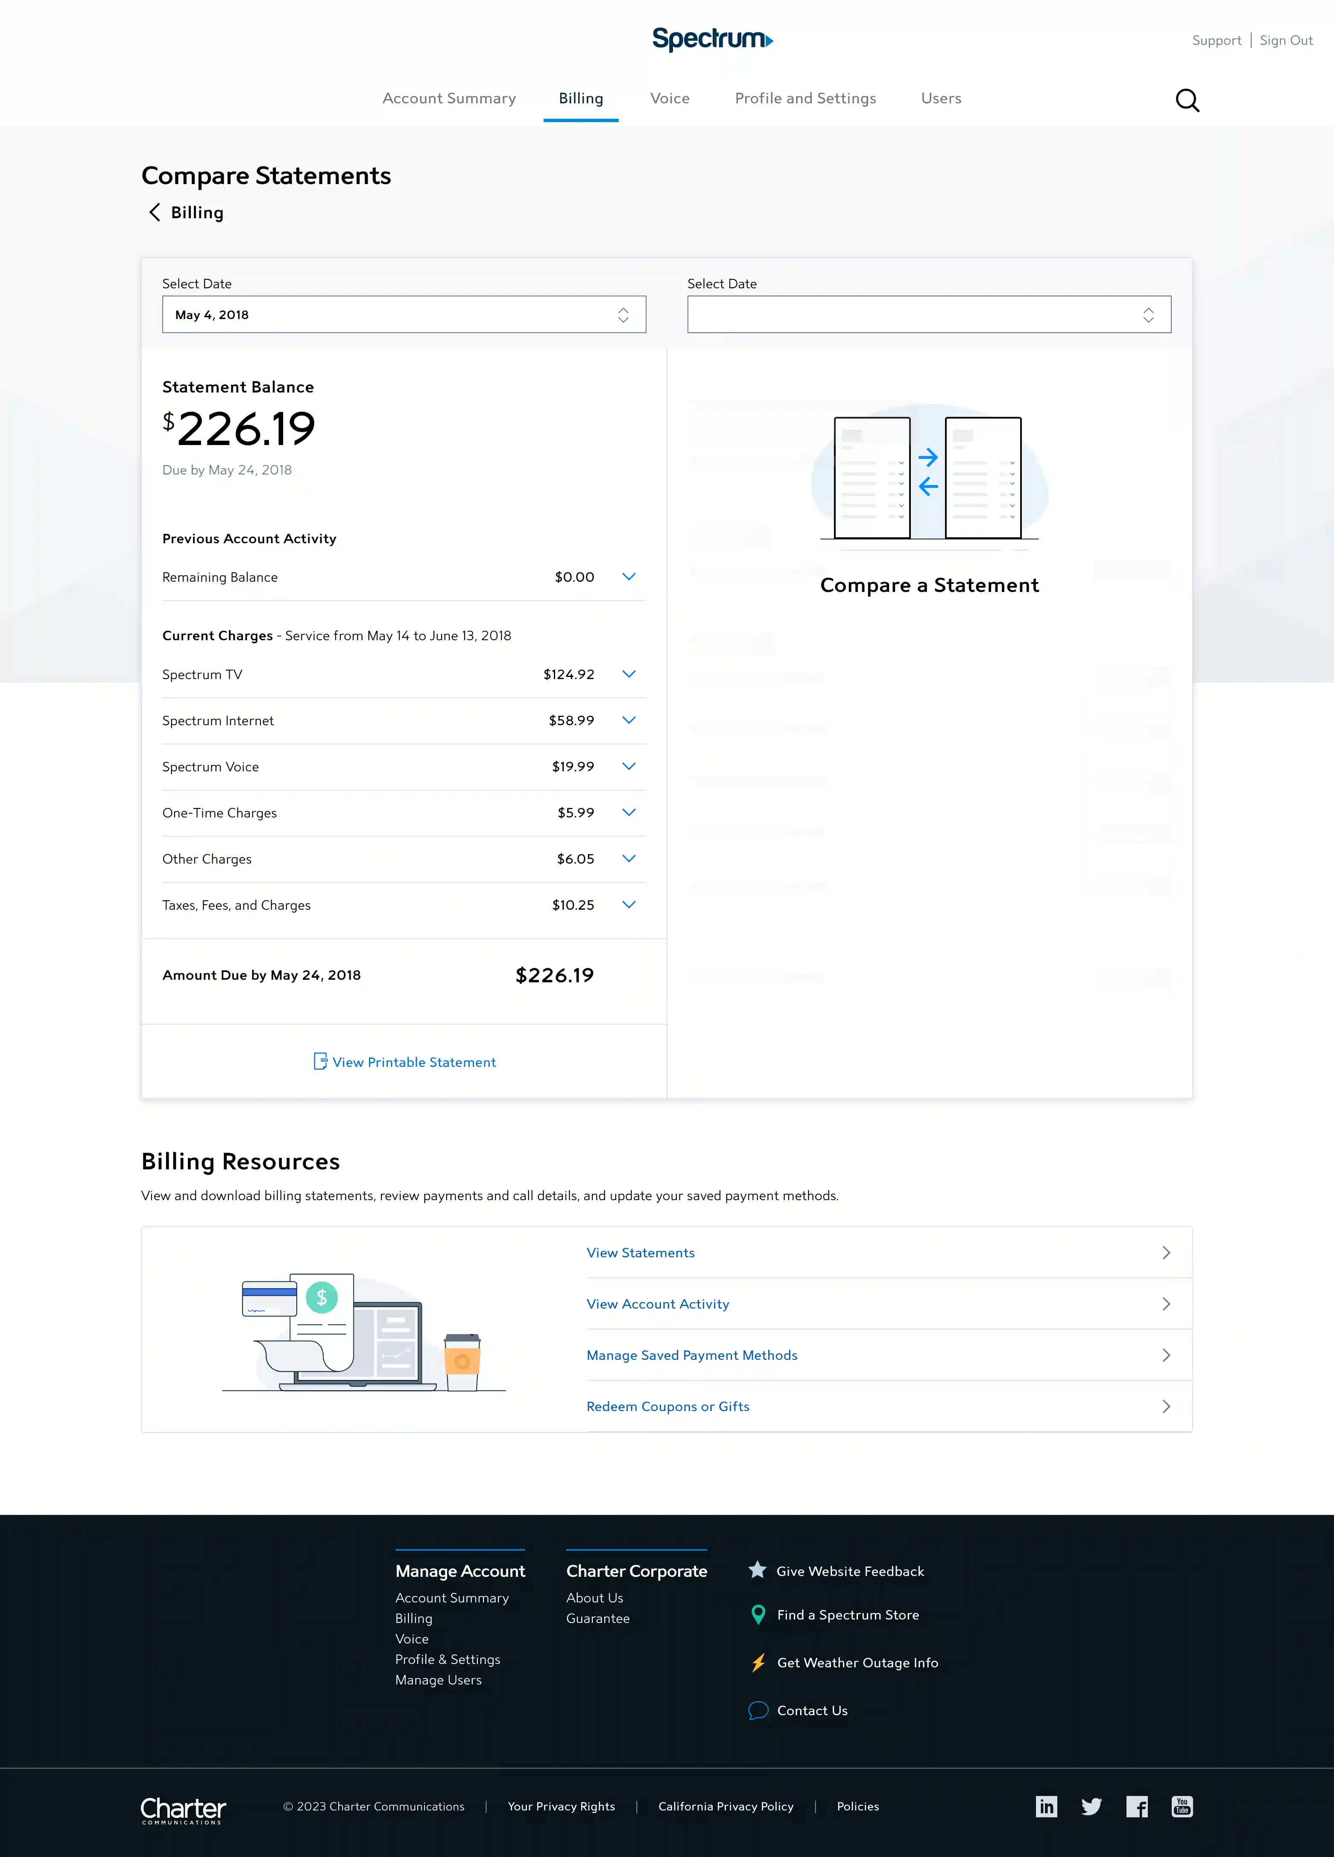Image resolution: width=1334 pixels, height=1857 pixels.
Task: Click the 'Amount Due by May 24, 2018' label
Action: click(261, 975)
